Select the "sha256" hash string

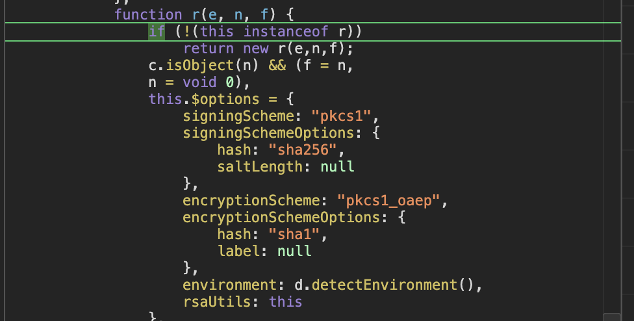click(303, 150)
